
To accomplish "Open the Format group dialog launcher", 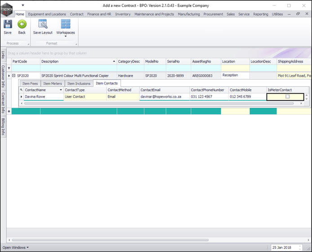I will coord(76,44).
